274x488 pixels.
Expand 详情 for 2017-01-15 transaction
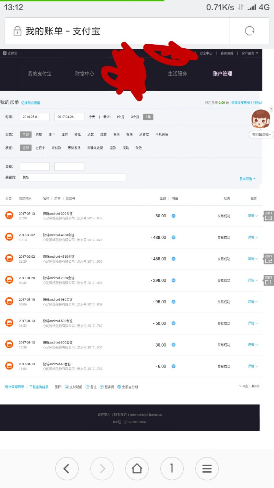[x=253, y=302]
